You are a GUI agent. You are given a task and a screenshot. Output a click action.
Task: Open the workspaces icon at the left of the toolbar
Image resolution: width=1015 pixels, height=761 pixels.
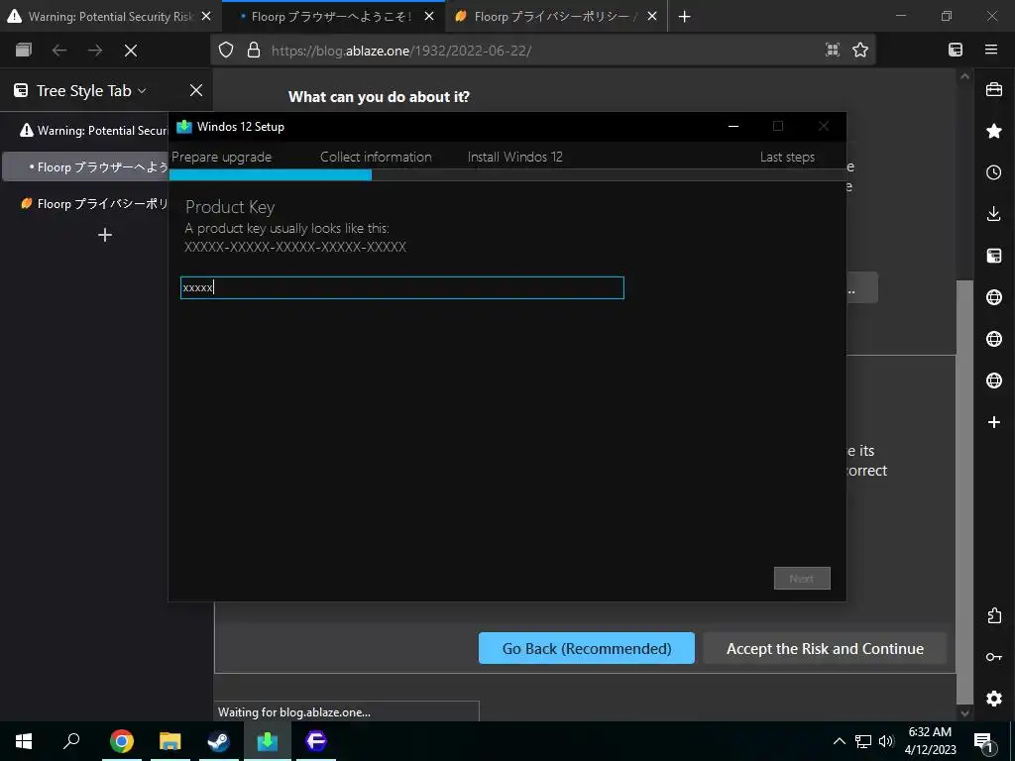(24, 50)
